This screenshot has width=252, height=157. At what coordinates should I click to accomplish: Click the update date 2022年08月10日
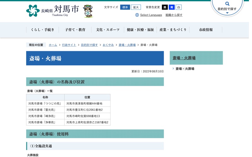coord(153,71)
